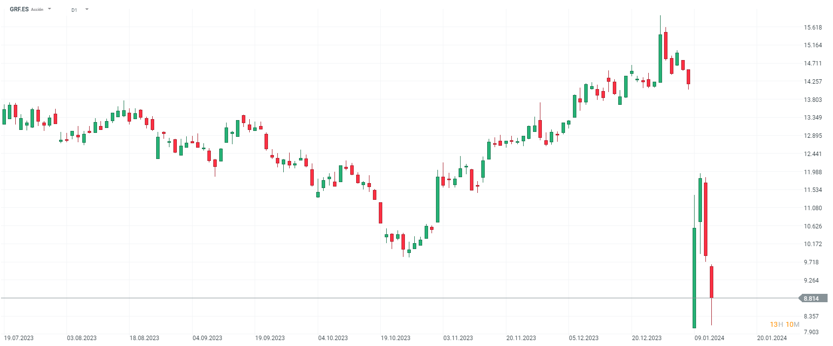This screenshot has height=346, width=833.
Task: Click the 20.01.2024 date axis label
Action: point(772,338)
